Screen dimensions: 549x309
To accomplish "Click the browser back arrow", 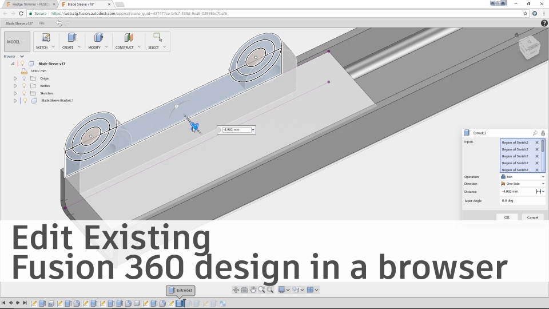I will [x=5, y=13].
